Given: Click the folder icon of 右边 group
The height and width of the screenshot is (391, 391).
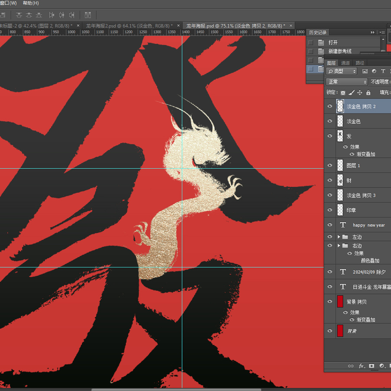Looking at the screenshot, I should [x=345, y=245].
